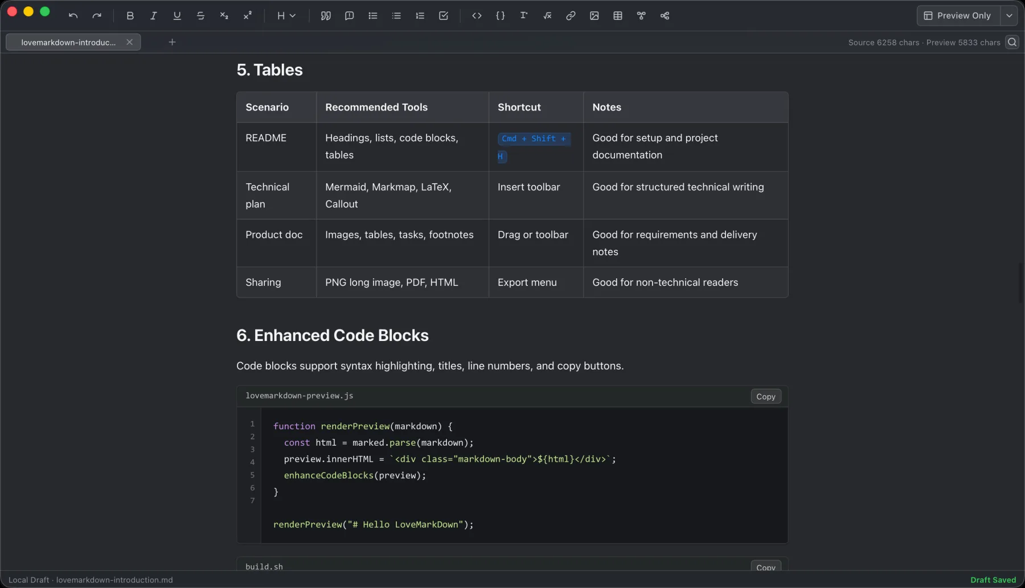This screenshot has height=588, width=1025.
Task: Click the Preview Only view button
Action: [958, 15]
